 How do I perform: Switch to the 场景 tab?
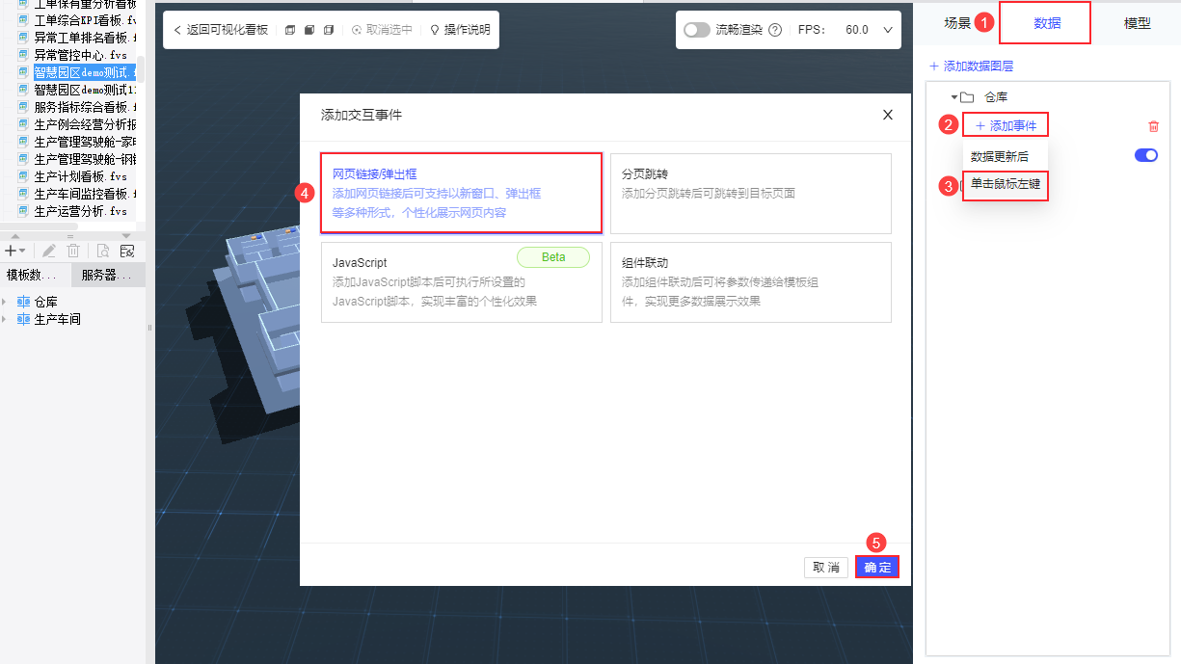957,23
